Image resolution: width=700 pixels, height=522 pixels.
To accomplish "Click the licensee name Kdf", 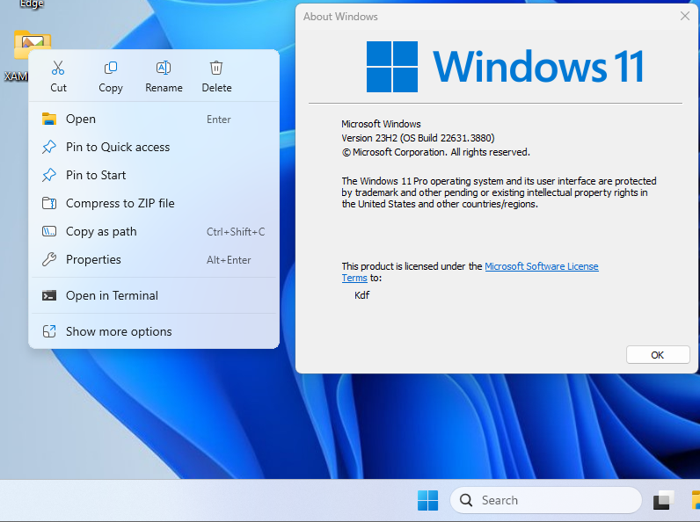I will (x=362, y=295).
